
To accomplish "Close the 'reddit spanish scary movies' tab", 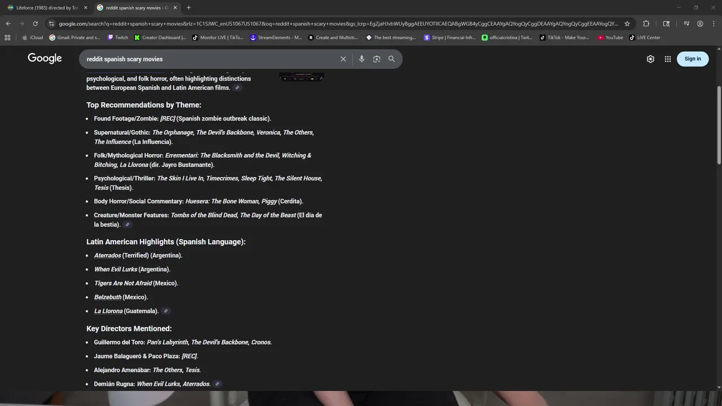I will click(175, 8).
